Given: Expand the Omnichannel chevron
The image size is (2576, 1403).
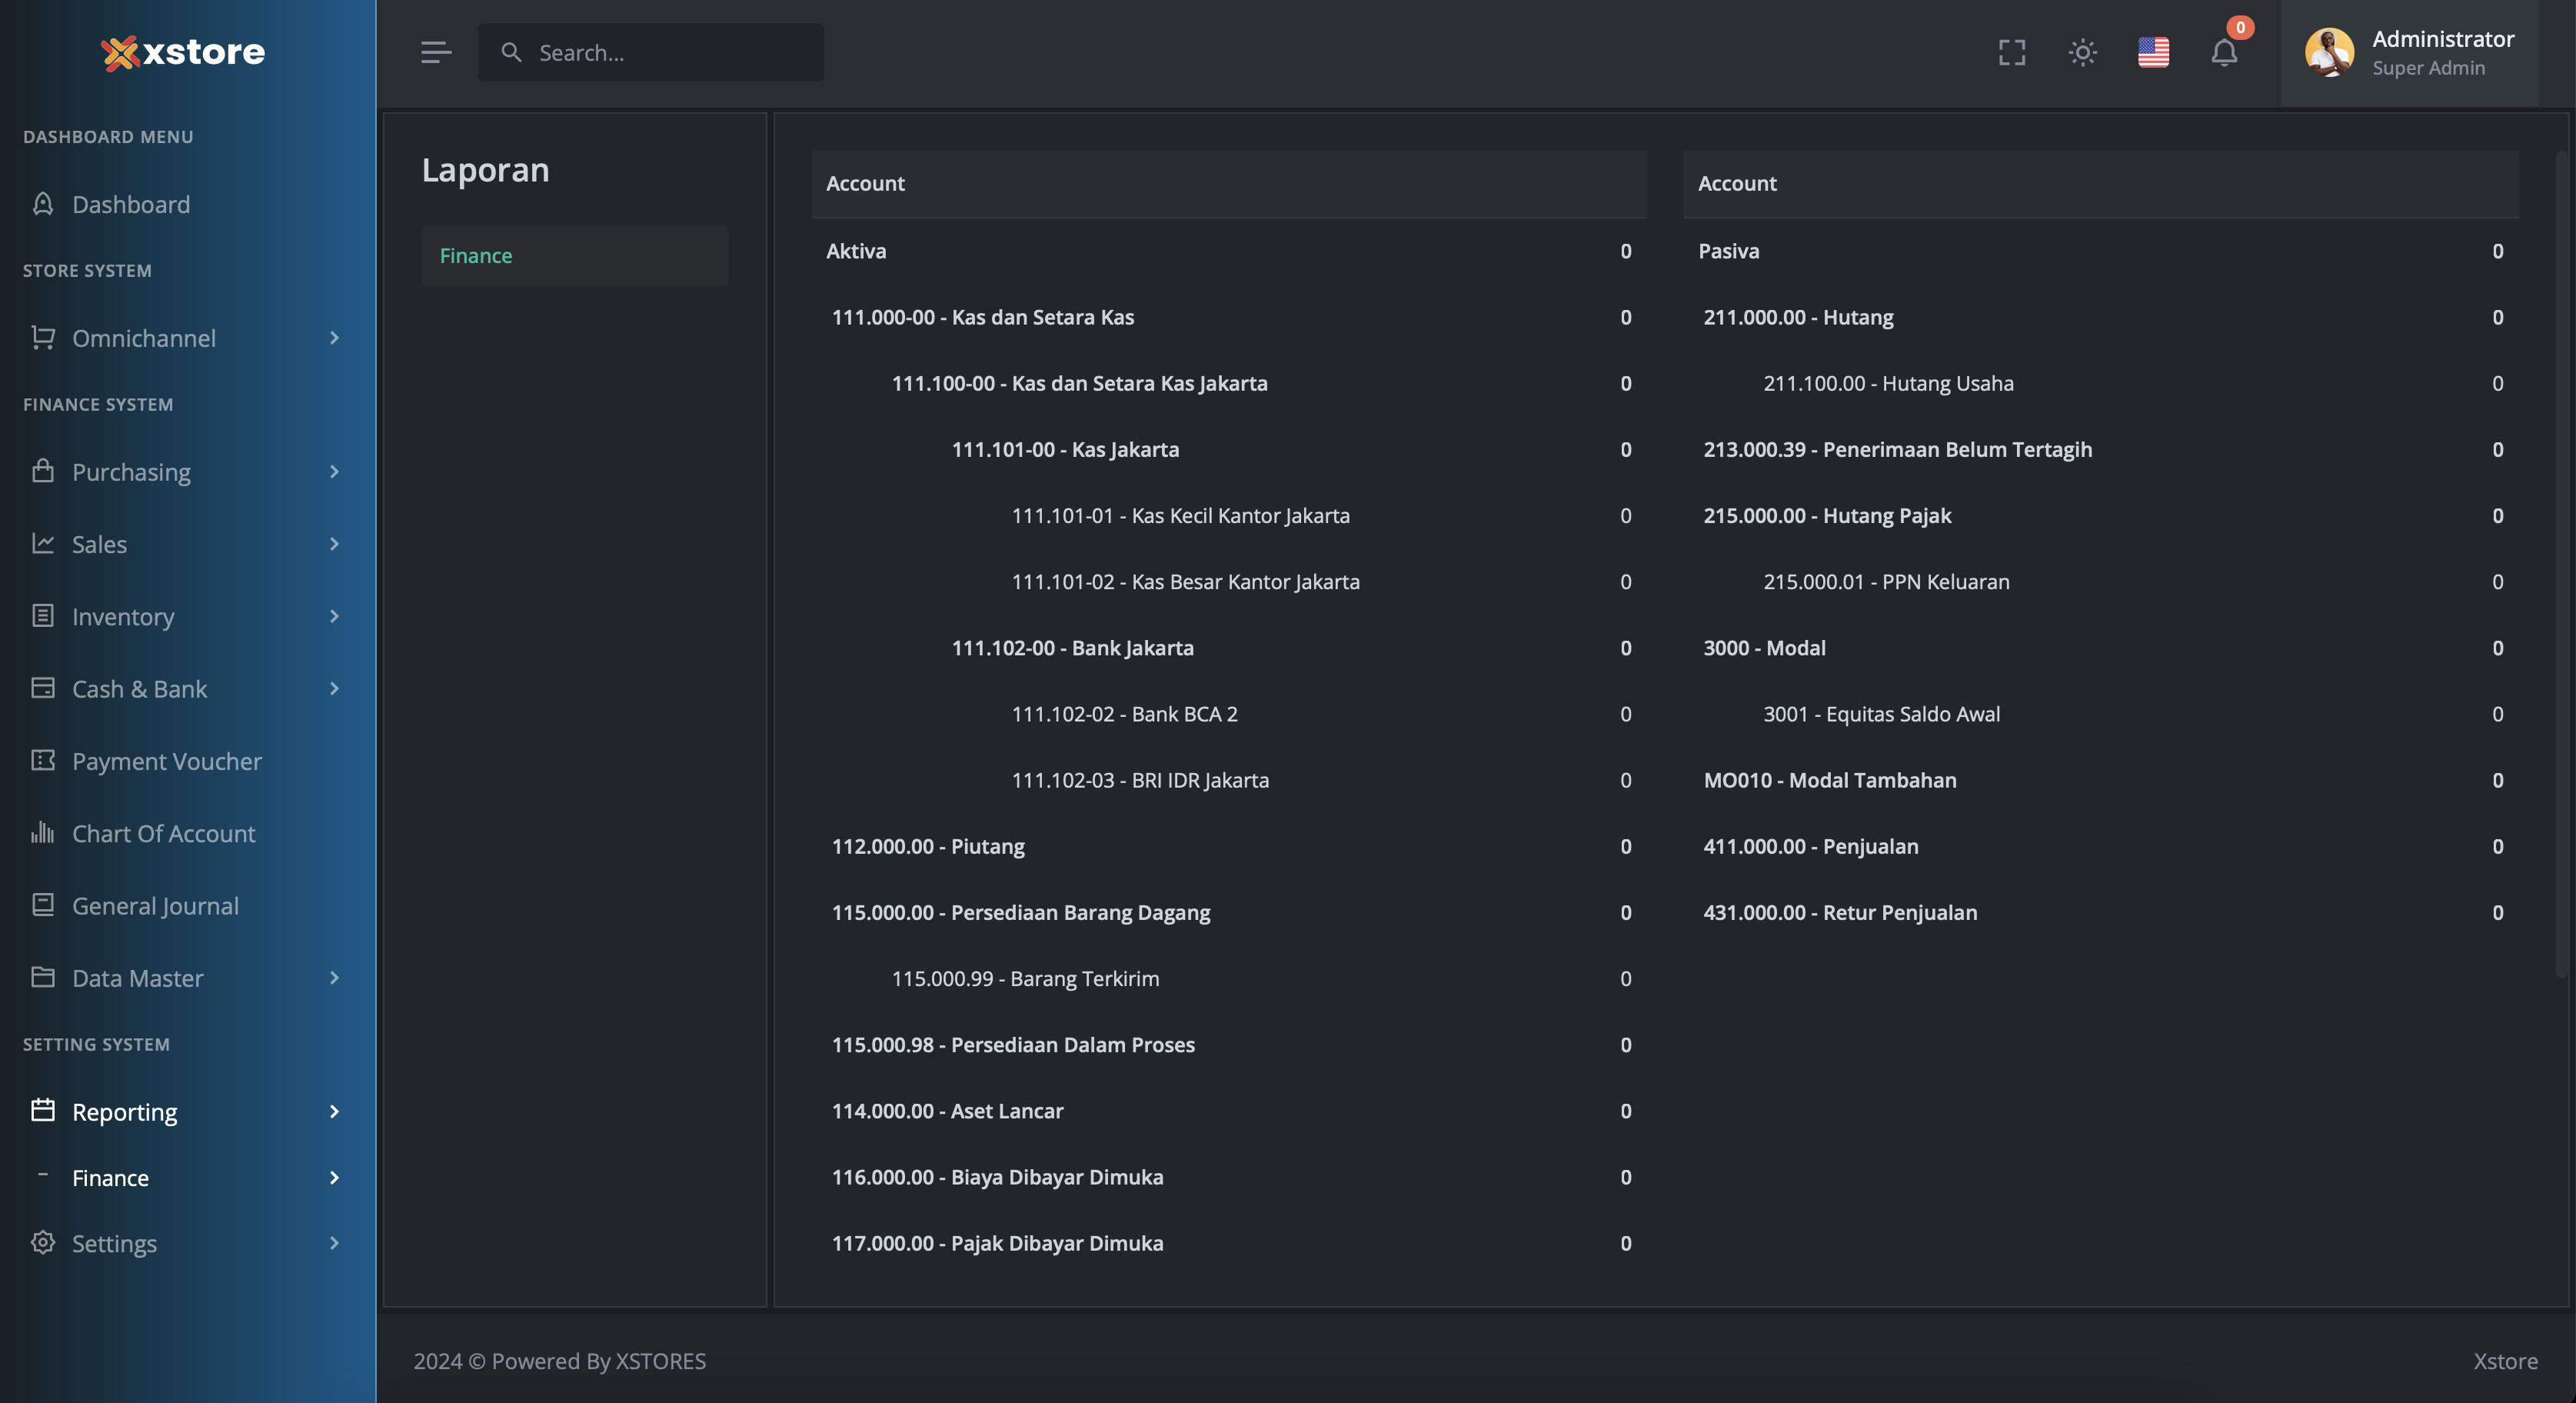Looking at the screenshot, I should click(x=334, y=338).
